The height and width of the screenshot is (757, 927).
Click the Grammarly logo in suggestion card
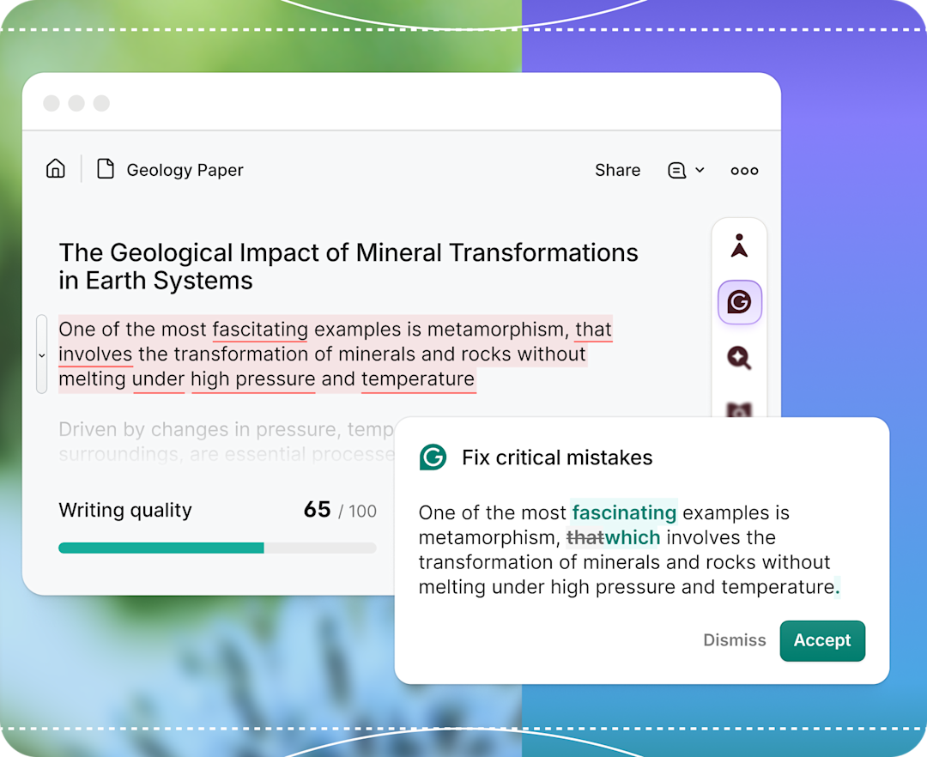433,457
